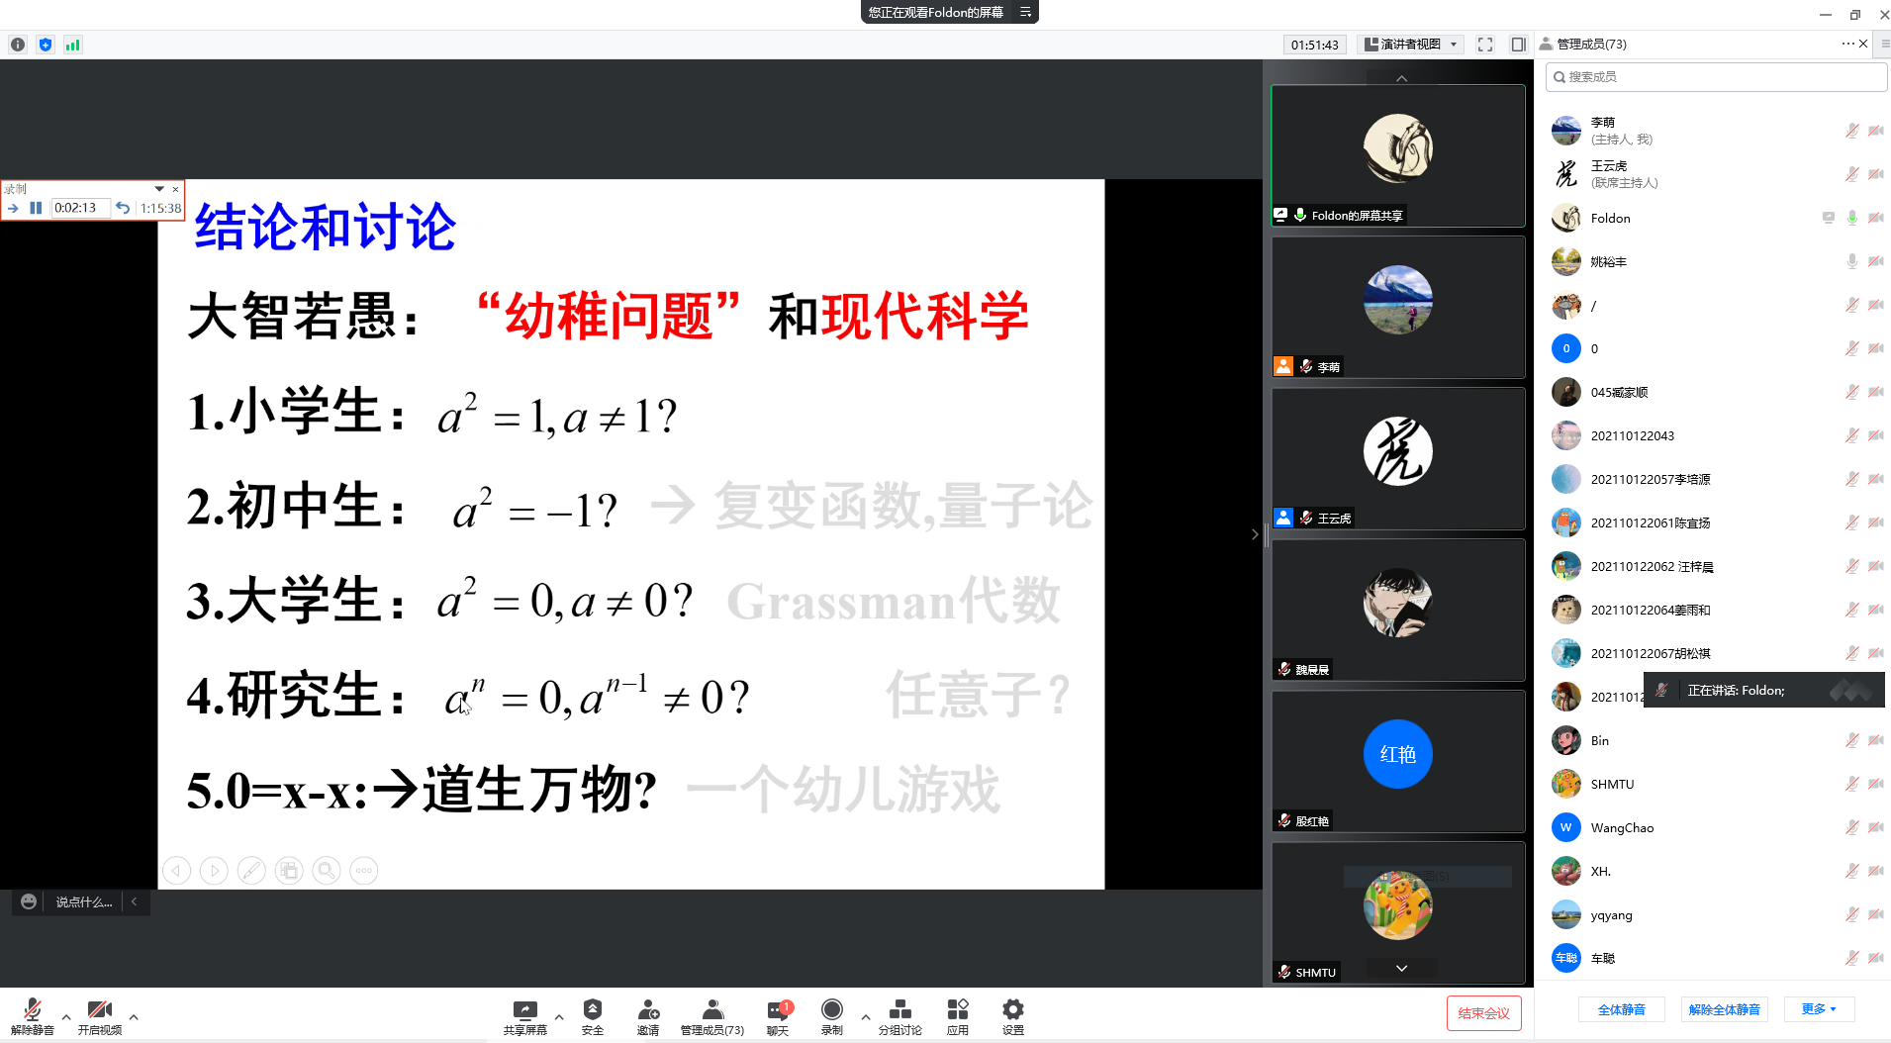
Task: Collapse the chat input arrow
Action: (135, 901)
